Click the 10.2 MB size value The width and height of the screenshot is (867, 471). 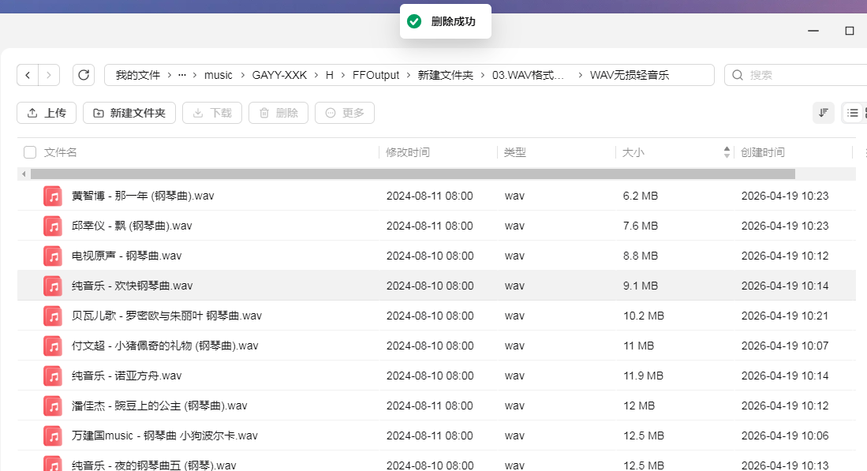click(644, 316)
